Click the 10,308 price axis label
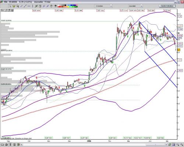 (180, 29)
